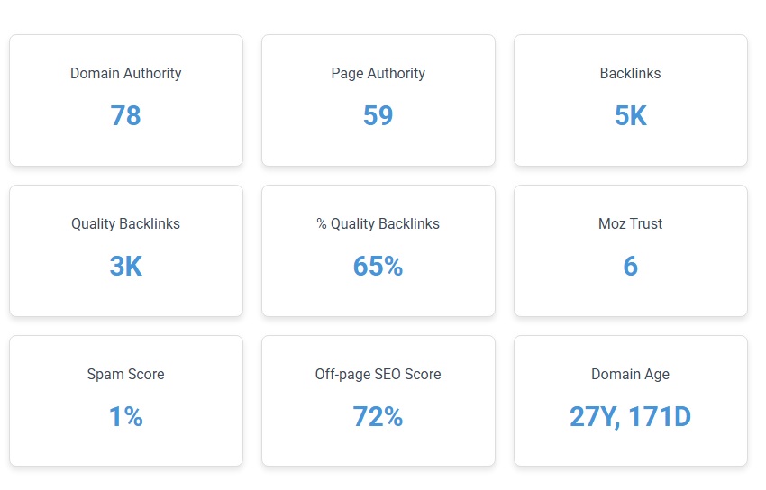
Task: Select the 65% value
Action: coord(378,266)
